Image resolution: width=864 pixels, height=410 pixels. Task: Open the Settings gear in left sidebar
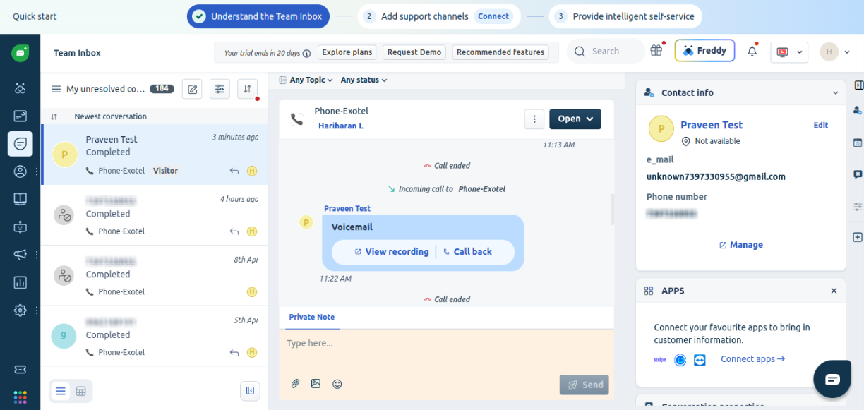20,310
